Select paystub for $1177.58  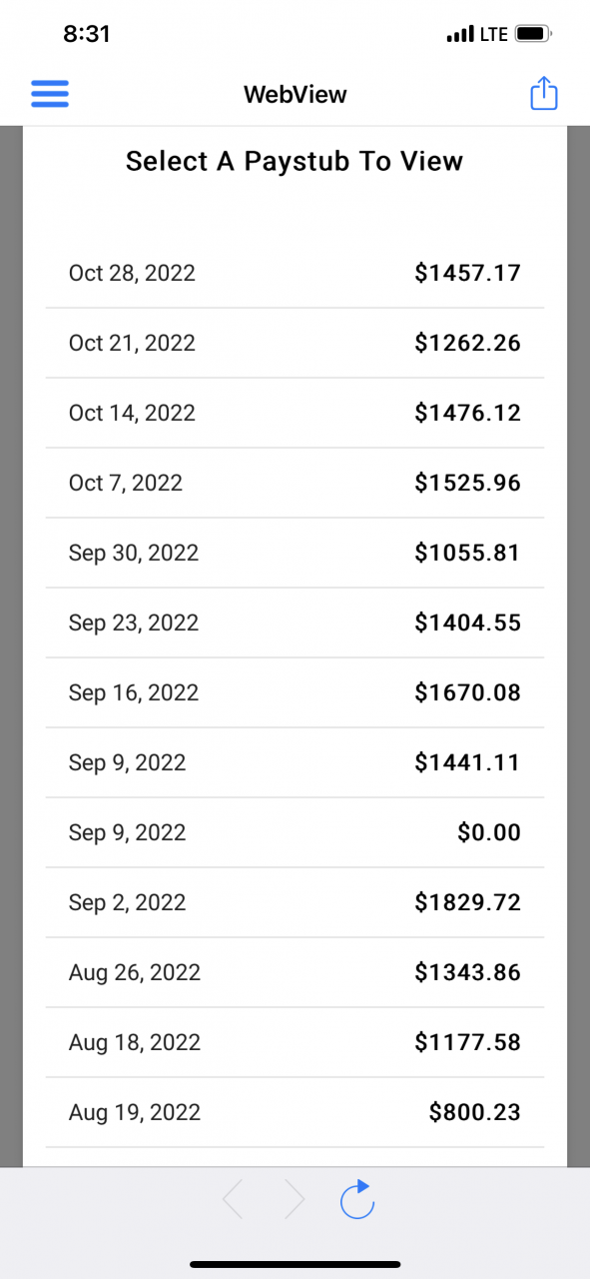click(295, 1042)
